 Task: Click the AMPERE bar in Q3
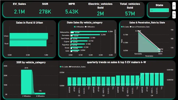pos(118,81)
